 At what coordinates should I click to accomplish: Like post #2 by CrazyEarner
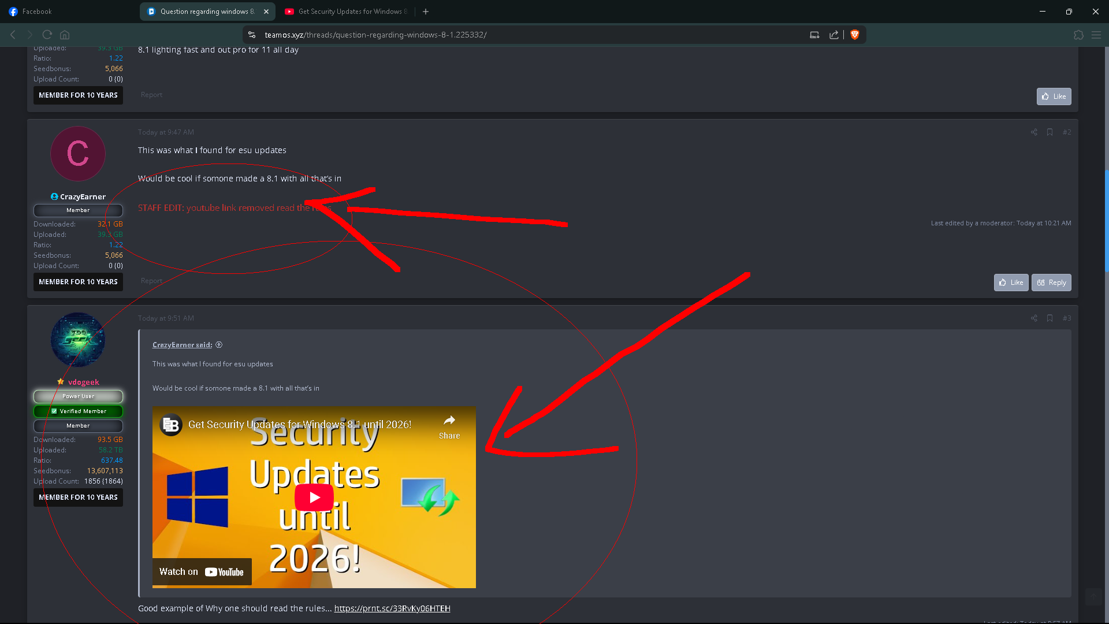[x=1011, y=283]
